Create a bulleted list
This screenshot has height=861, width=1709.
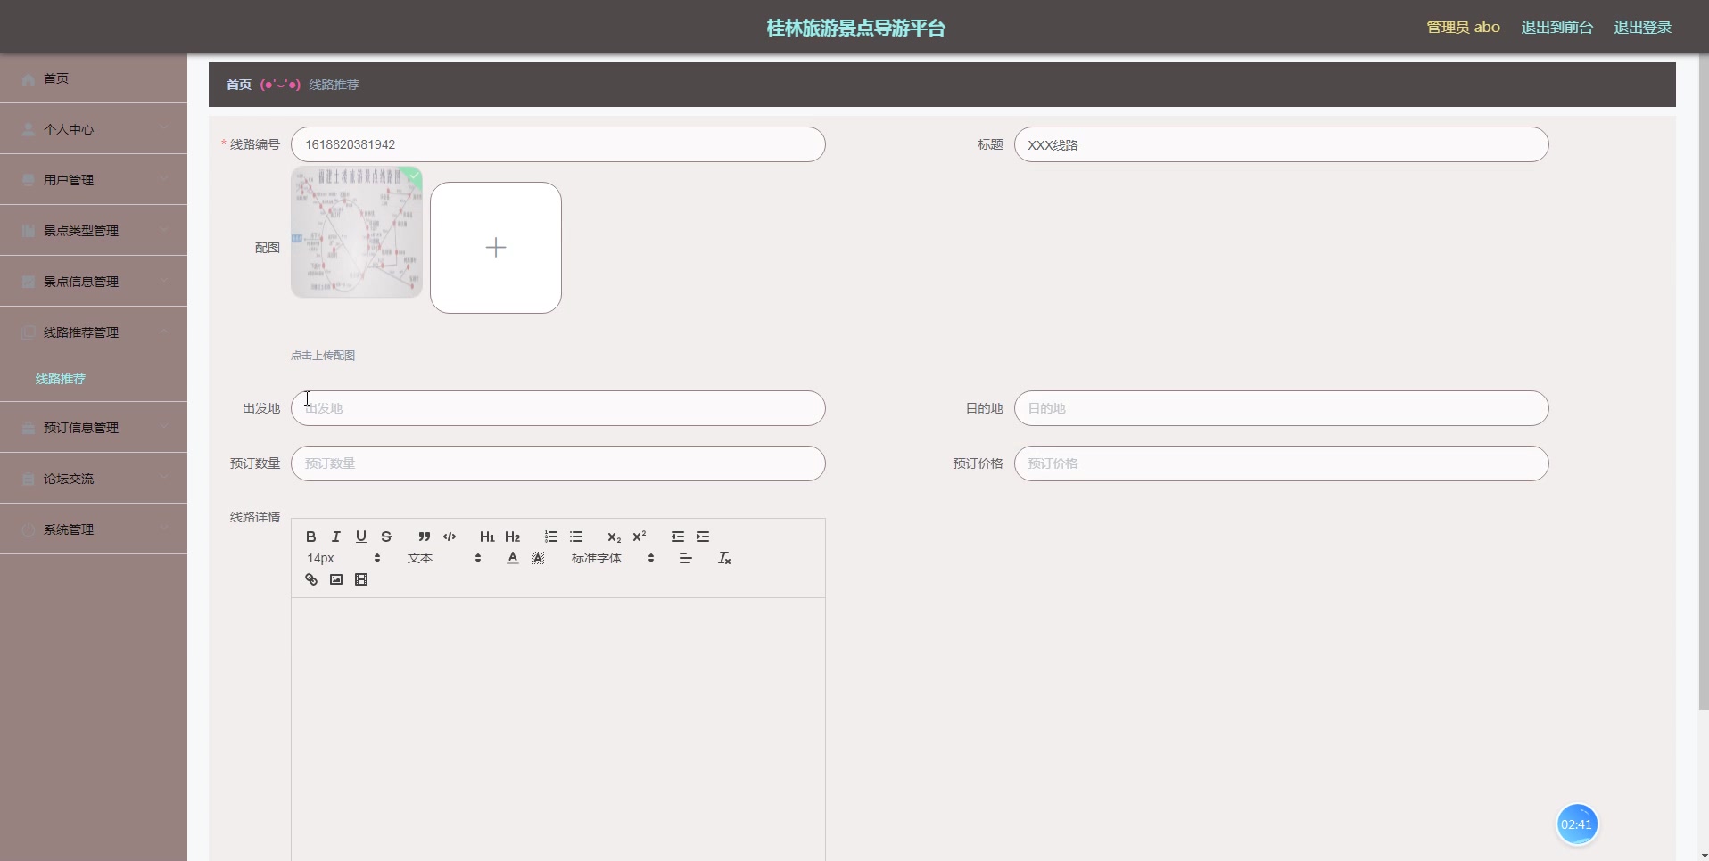click(575, 537)
